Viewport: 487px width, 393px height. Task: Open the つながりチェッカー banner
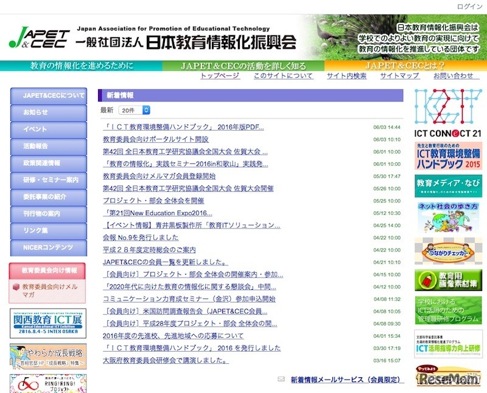[448, 251]
